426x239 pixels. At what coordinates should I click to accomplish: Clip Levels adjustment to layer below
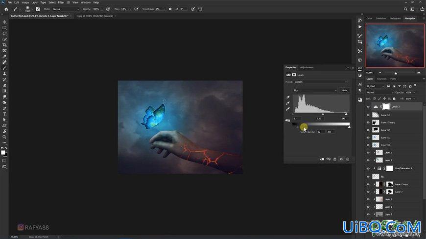(322, 159)
